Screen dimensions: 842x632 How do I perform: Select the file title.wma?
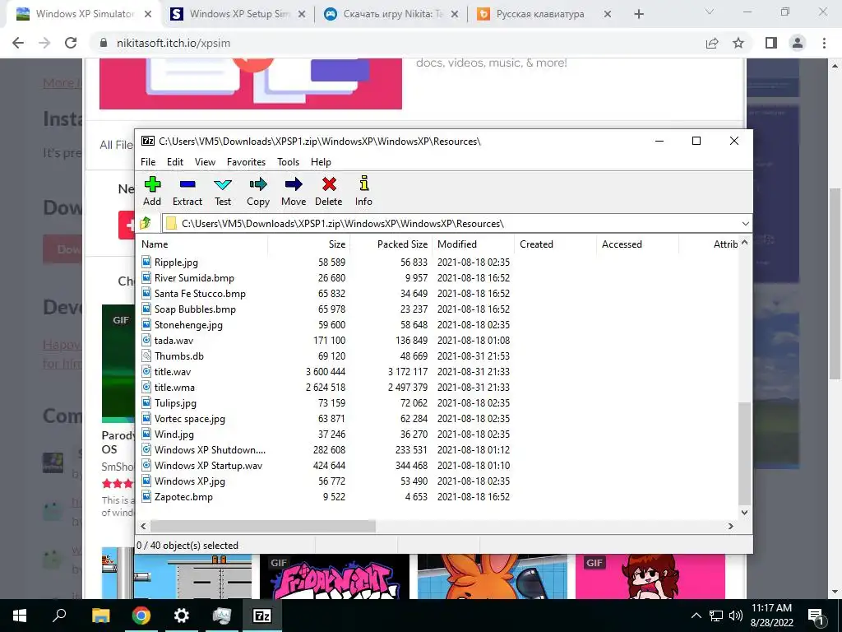(174, 387)
